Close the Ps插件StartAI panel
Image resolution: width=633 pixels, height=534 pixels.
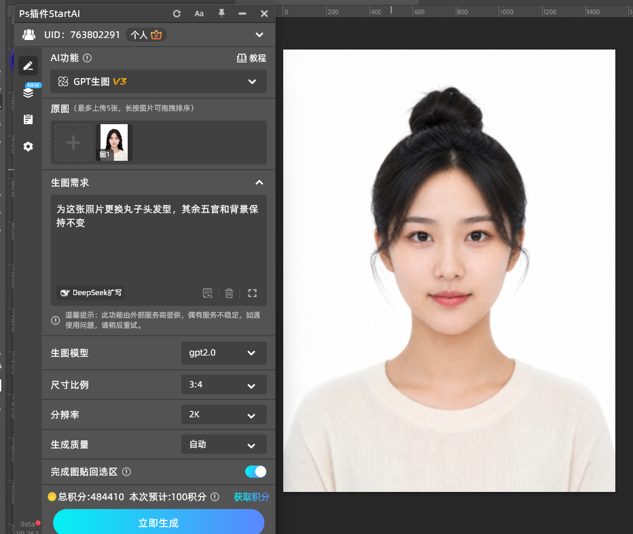(264, 14)
